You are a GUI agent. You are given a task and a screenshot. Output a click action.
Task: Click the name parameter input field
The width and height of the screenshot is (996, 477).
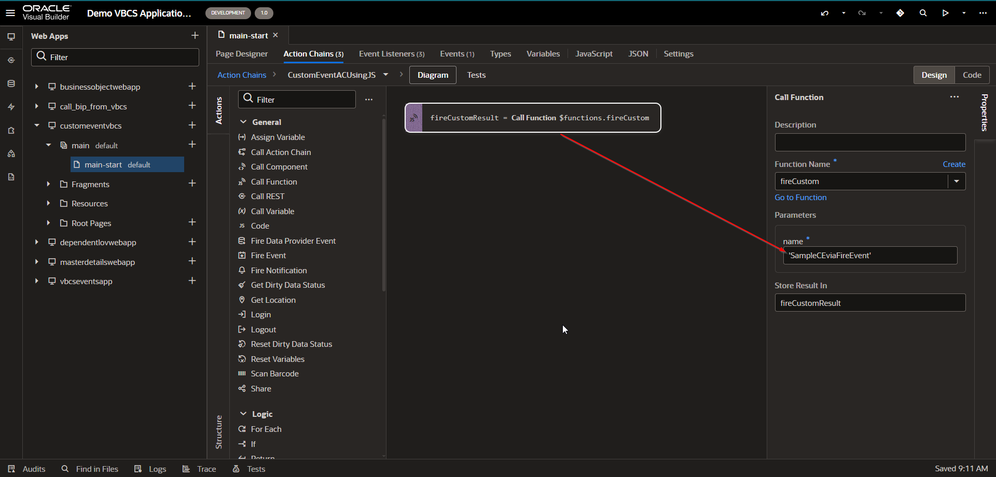(x=870, y=256)
